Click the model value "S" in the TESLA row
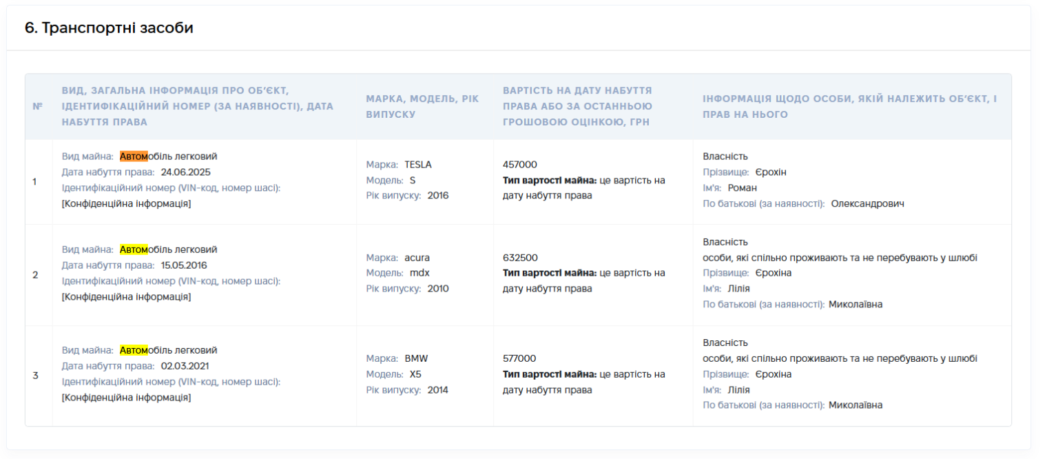The height and width of the screenshot is (459, 1047). pos(413,180)
